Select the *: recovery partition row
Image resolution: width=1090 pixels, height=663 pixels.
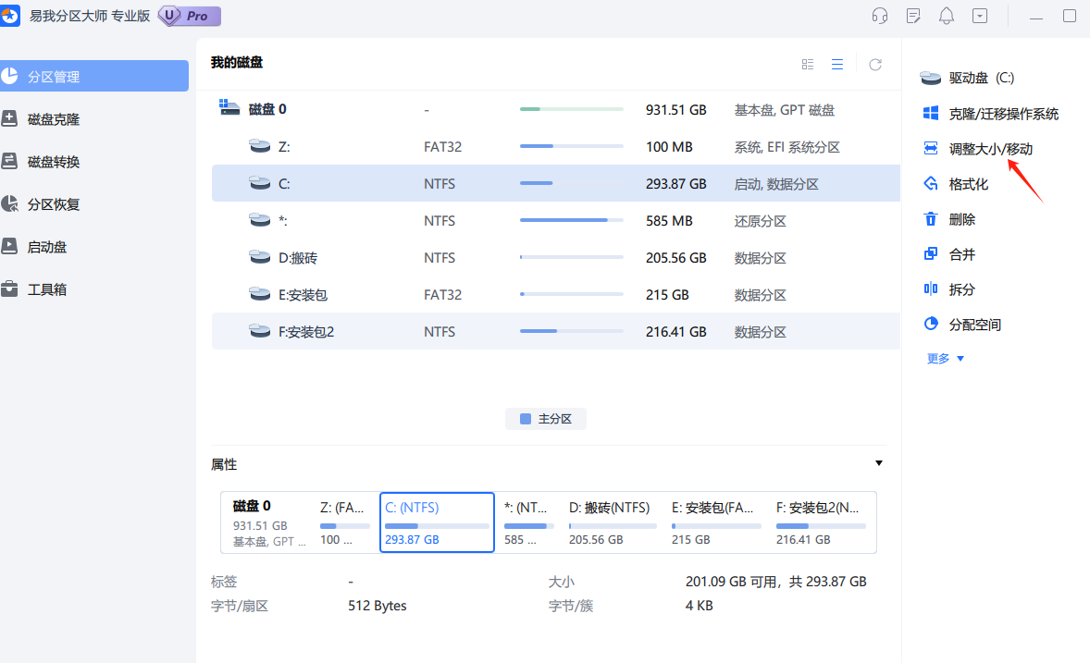555,220
